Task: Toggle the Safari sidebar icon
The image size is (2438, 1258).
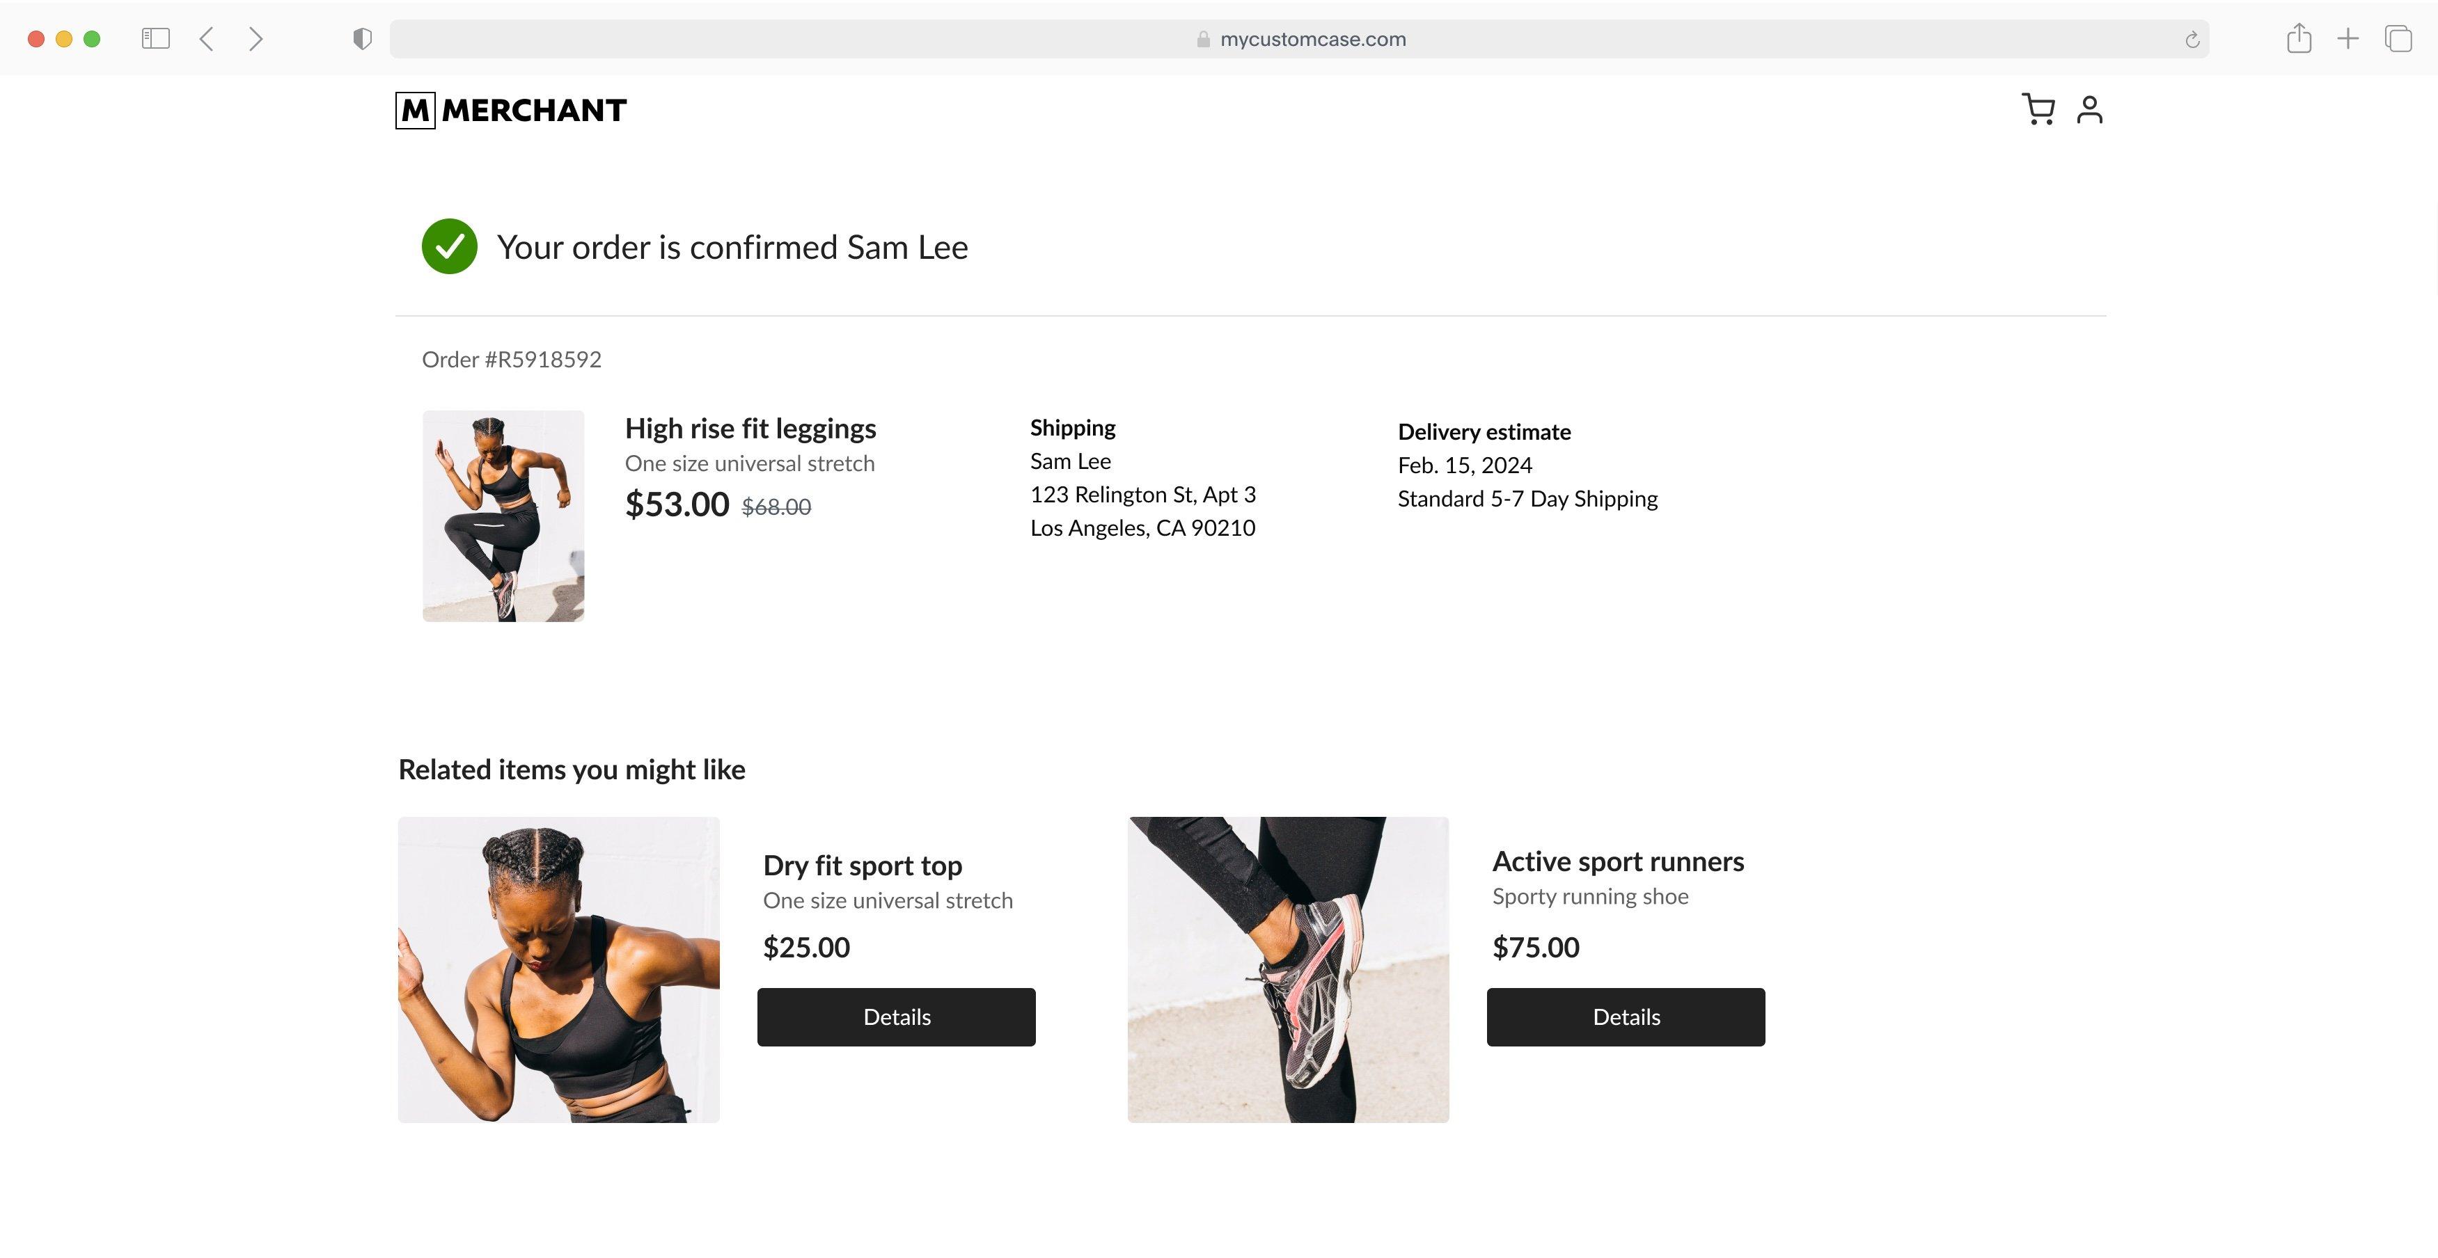Action: point(155,39)
